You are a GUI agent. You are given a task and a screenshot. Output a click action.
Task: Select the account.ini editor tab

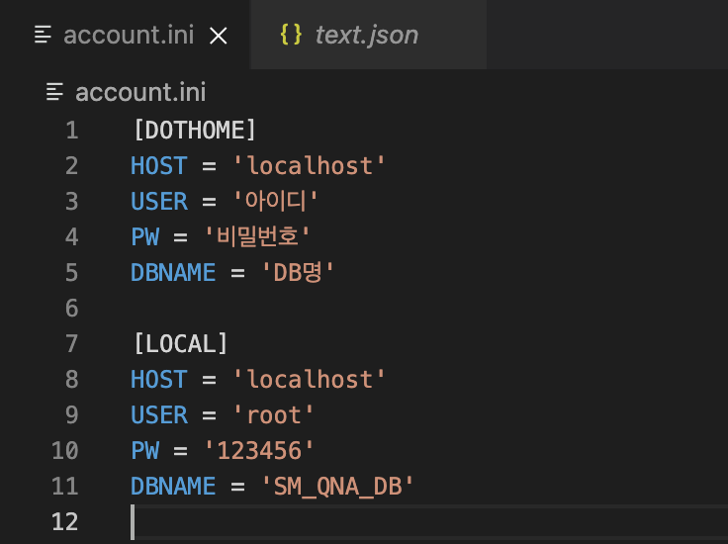tap(126, 35)
